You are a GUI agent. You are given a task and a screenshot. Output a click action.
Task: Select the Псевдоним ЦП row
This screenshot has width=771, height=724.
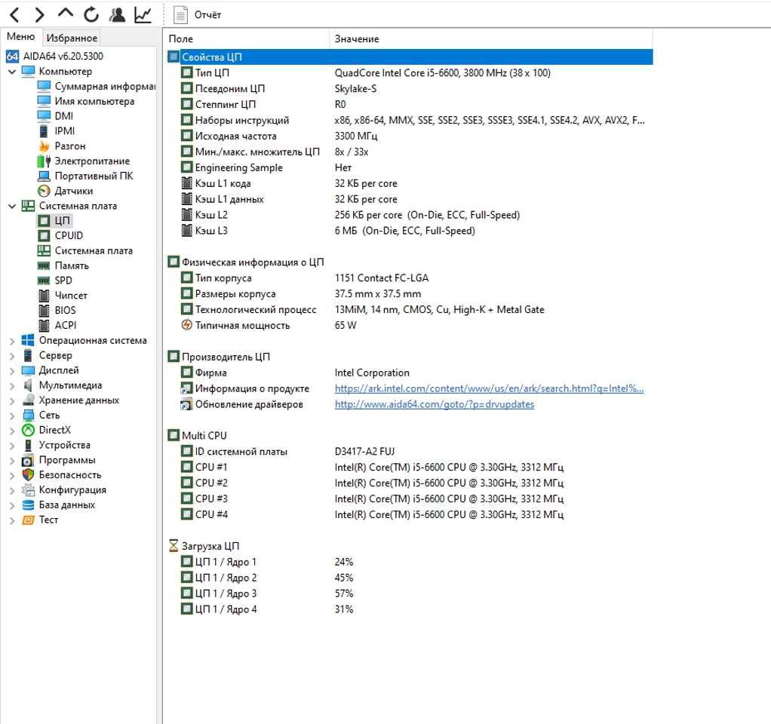[410, 88]
